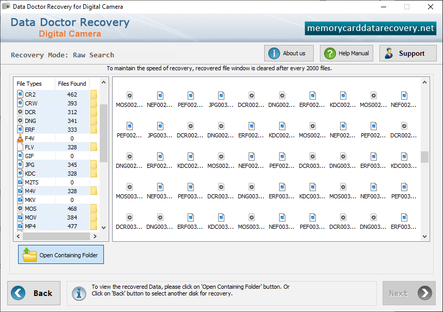The height and width of the screenshot is (312, 443).
Task: Click recovered files pane scroll up arrow
Action: [x=424, y=83]
